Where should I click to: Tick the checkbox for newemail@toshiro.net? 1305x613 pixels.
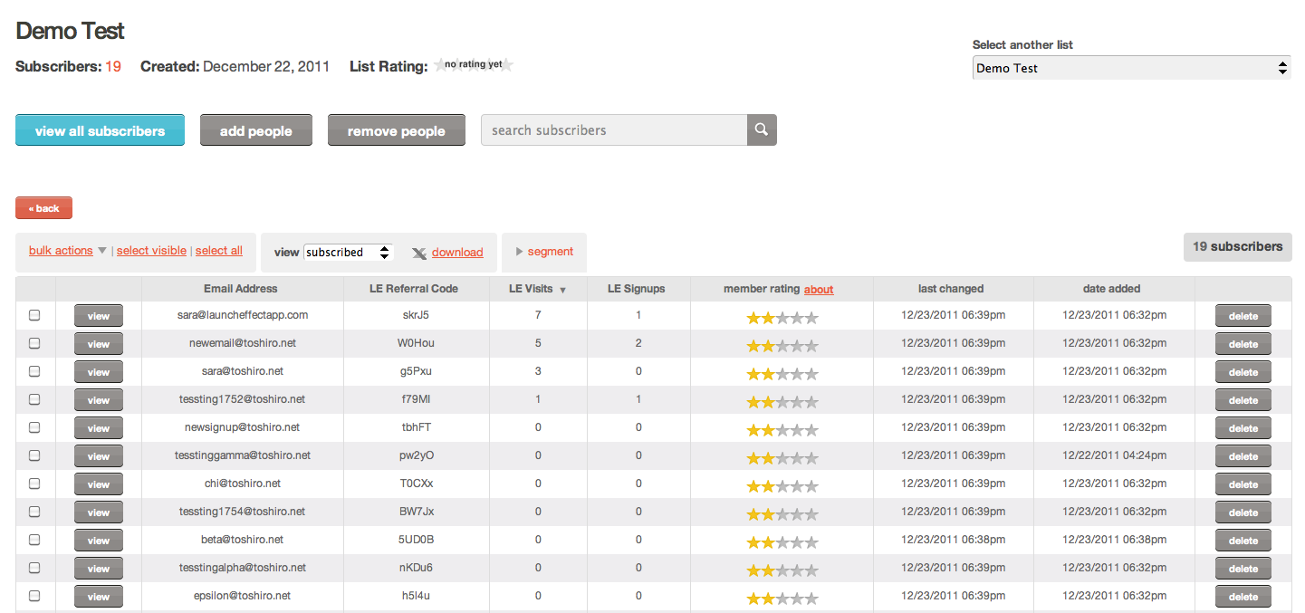click(34, 343)
